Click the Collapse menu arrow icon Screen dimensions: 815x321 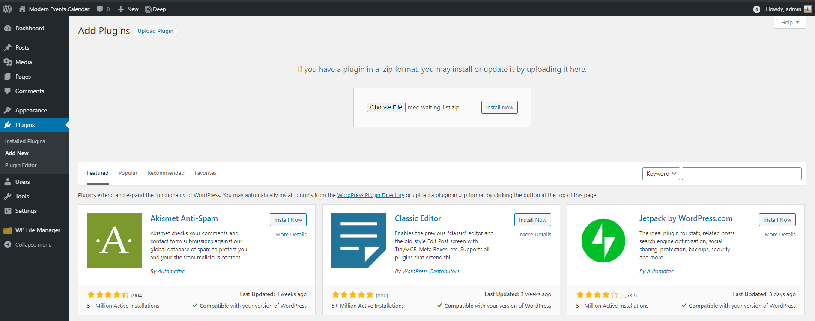[x=8, y=244]
